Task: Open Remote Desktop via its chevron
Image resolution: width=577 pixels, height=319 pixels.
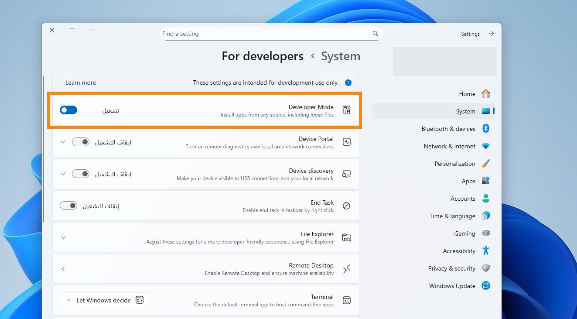Action: (x=63, y=269)
